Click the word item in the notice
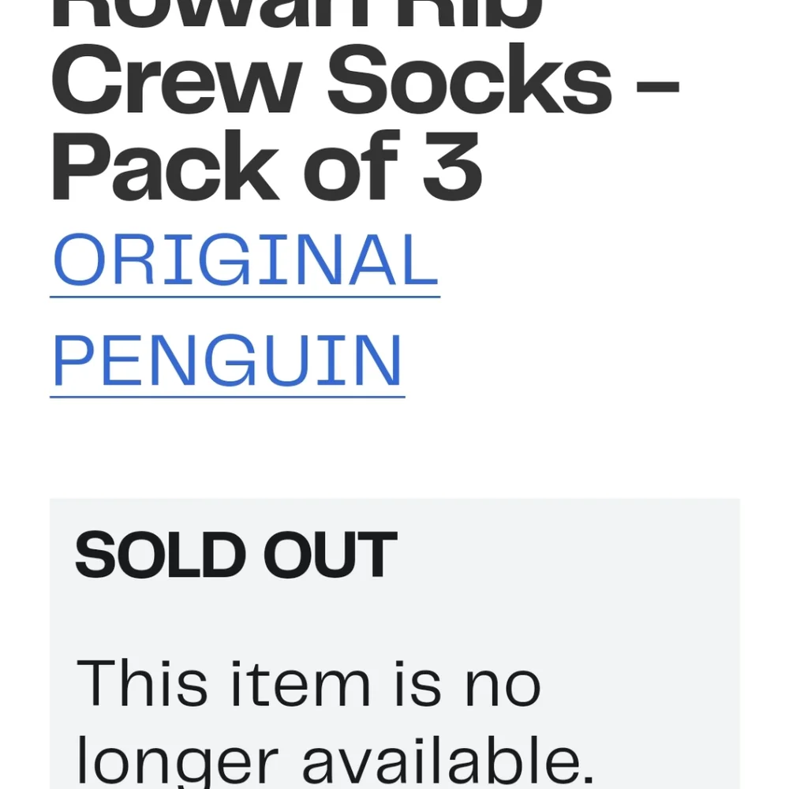 (x=301, y=683)
